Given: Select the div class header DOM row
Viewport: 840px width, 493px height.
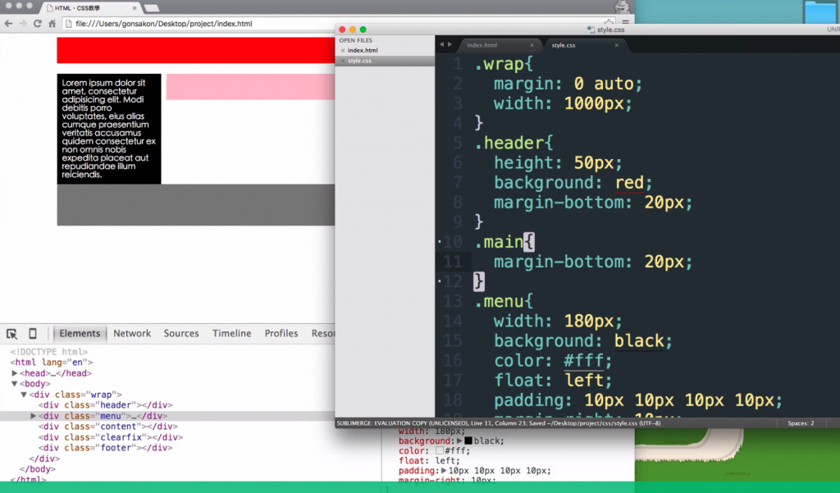Looking at the screenshot, I should click(x=106, y=405).
